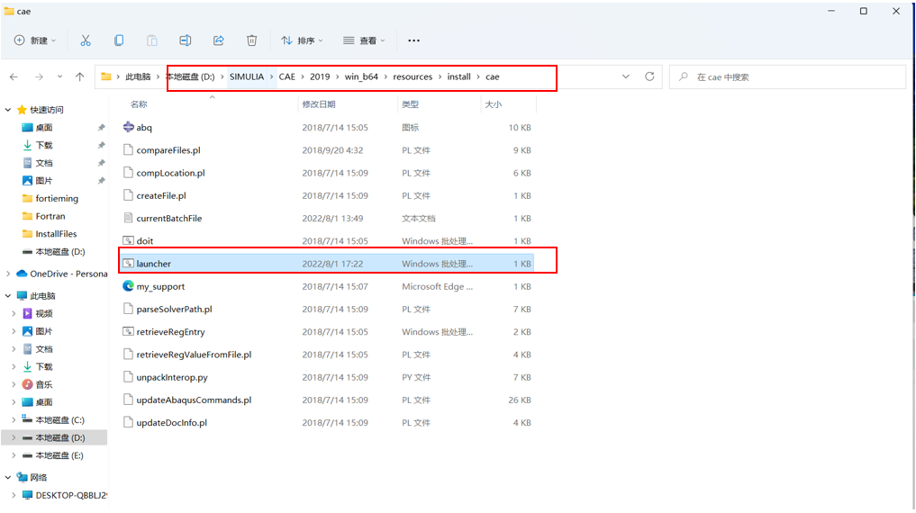Image resolution: width=916 pixels, height=513 pixels.
Task: Expand Videos (视频) under This PC
Action: [x=14, y=313]
